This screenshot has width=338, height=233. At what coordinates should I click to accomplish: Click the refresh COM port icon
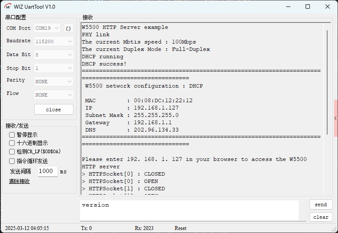tap(68, 28)
